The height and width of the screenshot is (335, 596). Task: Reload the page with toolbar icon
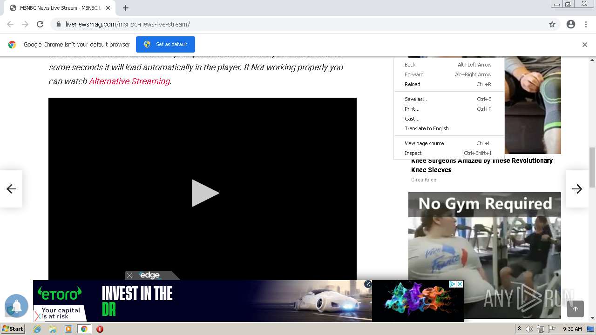point(40,24)
